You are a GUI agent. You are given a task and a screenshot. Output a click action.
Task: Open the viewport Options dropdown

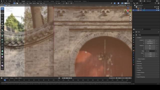click(x=129, y=5)
